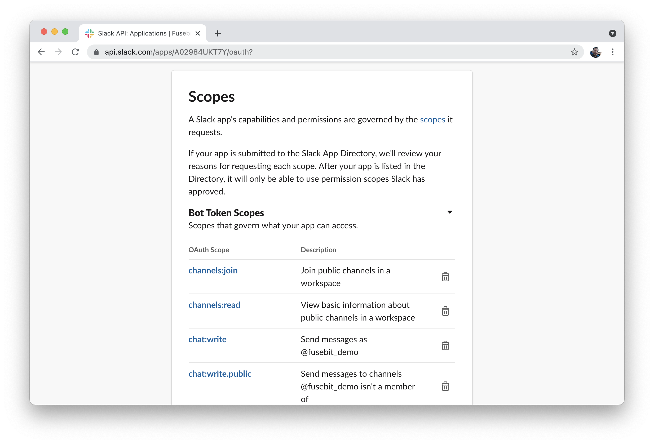Viewport: 654px width, 444px height.
Task: Open Chrome's three-dot menu
Action: 612,52
